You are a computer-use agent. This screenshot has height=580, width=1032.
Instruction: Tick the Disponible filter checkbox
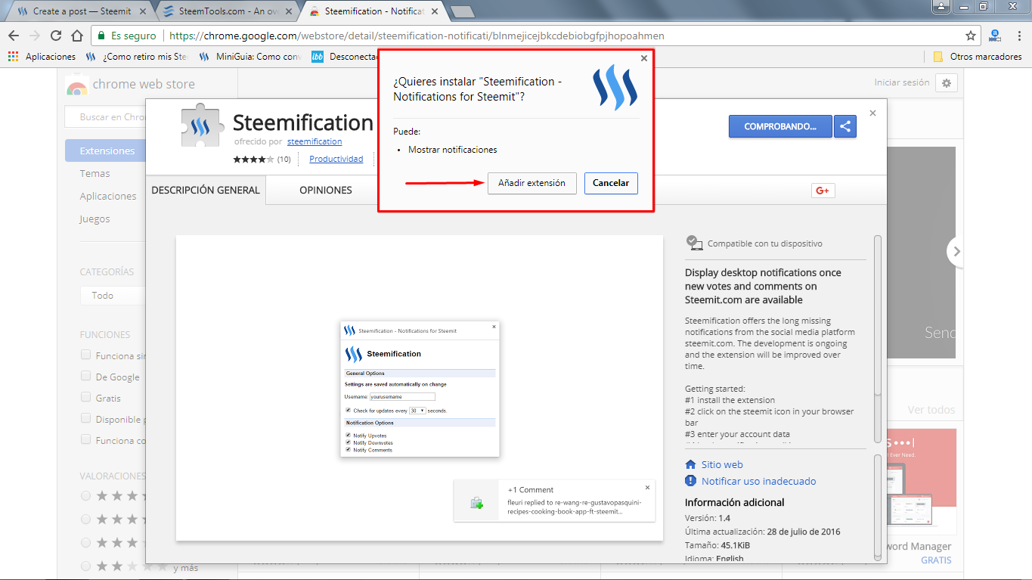pyautogui.click(x=86, y=419)
